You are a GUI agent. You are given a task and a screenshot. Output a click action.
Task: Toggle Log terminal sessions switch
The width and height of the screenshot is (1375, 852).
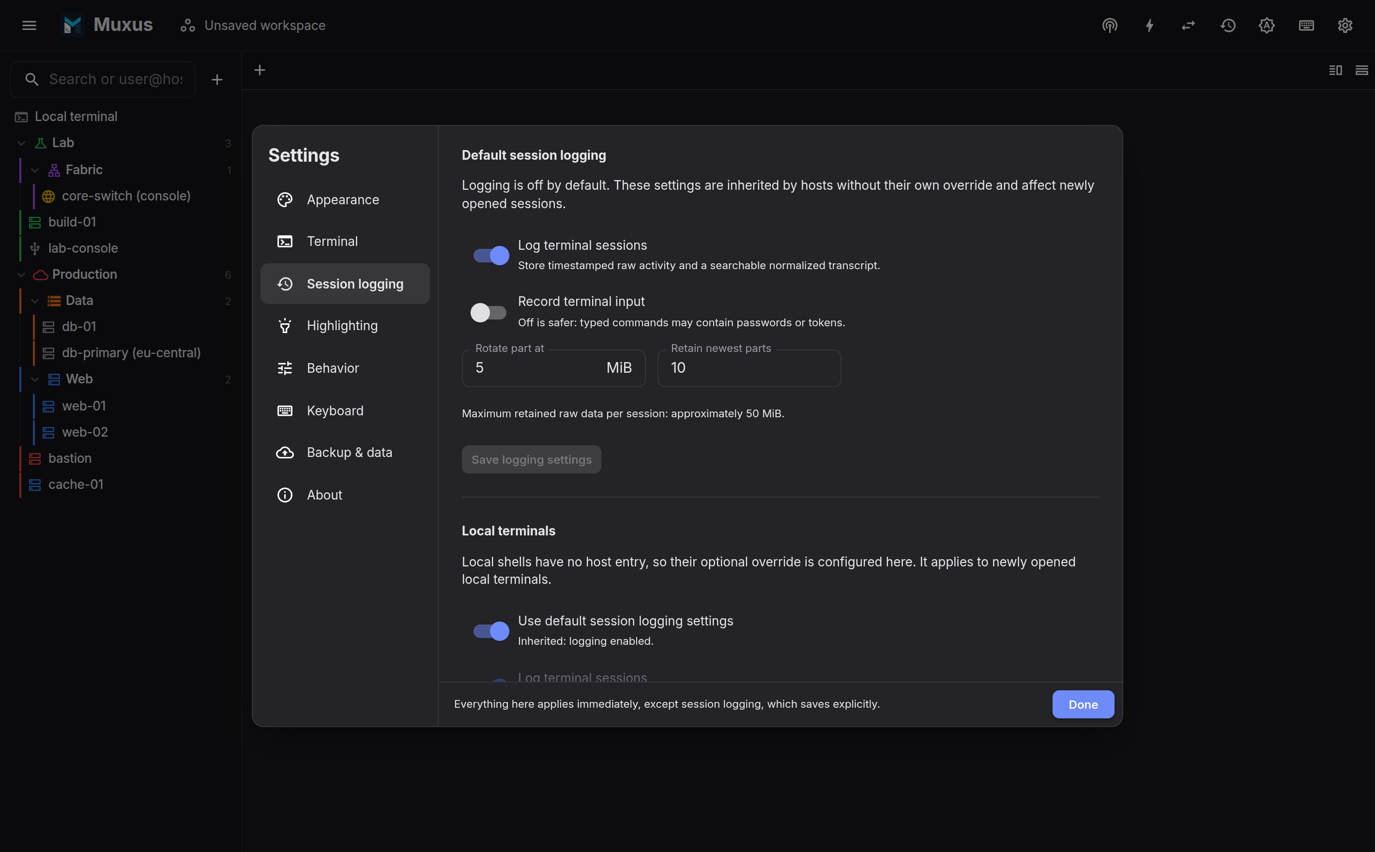(490, 255)
